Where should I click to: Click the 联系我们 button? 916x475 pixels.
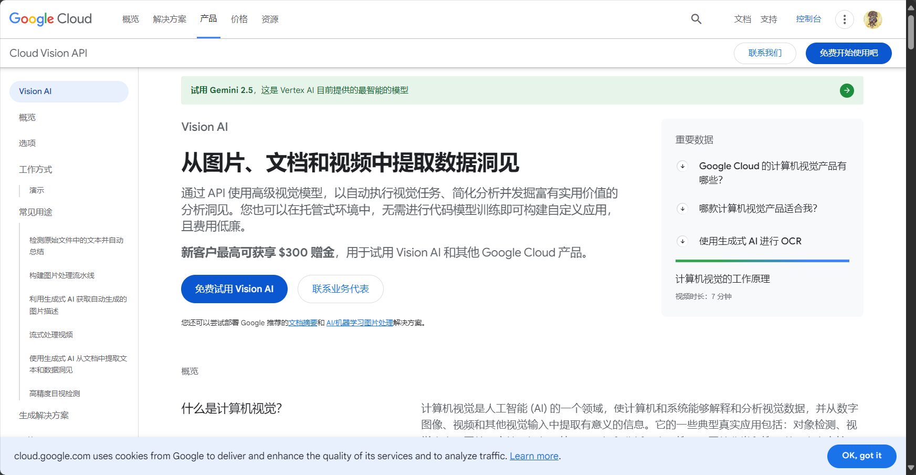[765, 53]
